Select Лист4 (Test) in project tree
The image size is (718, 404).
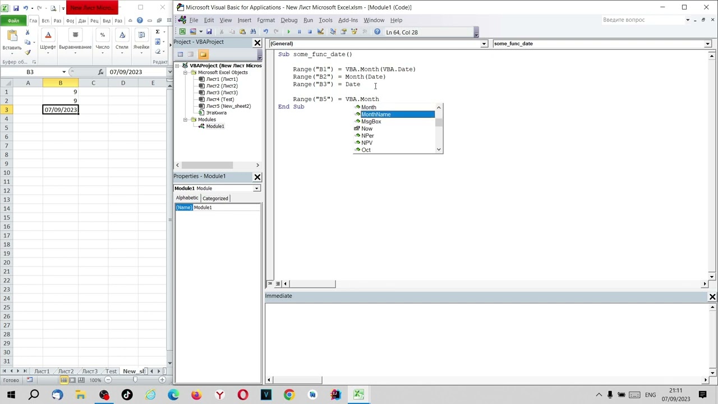coord(220,99)
